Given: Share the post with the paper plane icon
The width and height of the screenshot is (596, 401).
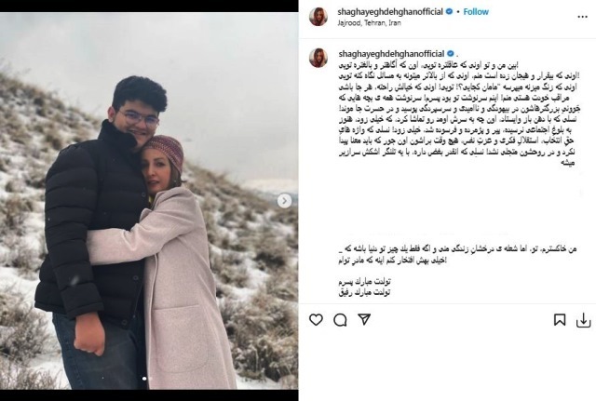Looking at the screenshot, I should point(364,319).
